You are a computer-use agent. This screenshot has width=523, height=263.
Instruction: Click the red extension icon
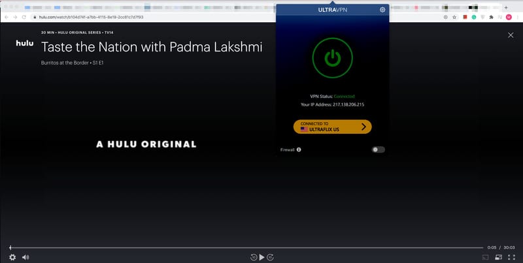pyautogui.click(x=465, y=17)
